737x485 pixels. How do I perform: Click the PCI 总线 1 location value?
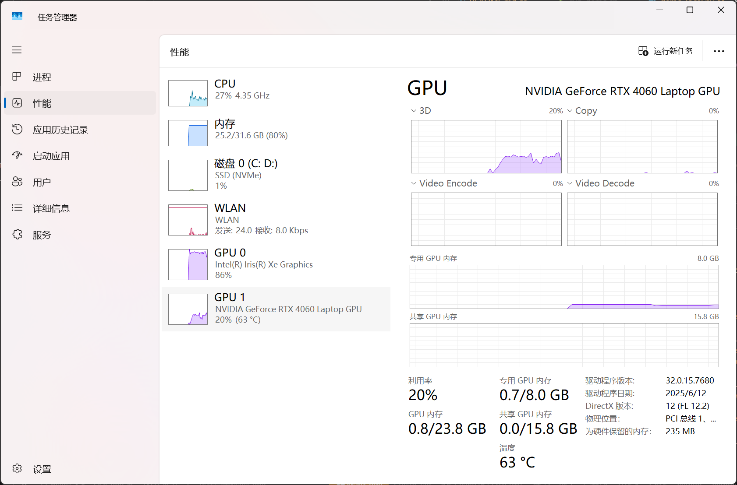tap(691, 419)
